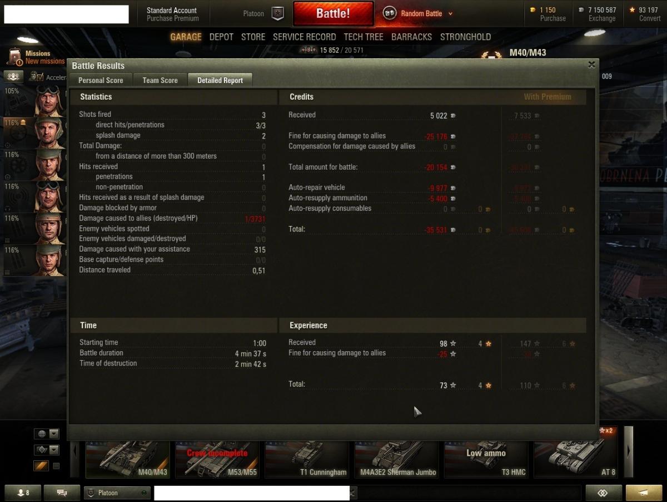Click the New missions link
The image size is (667, 502).
pyautogui.click(x=45, y=61)
